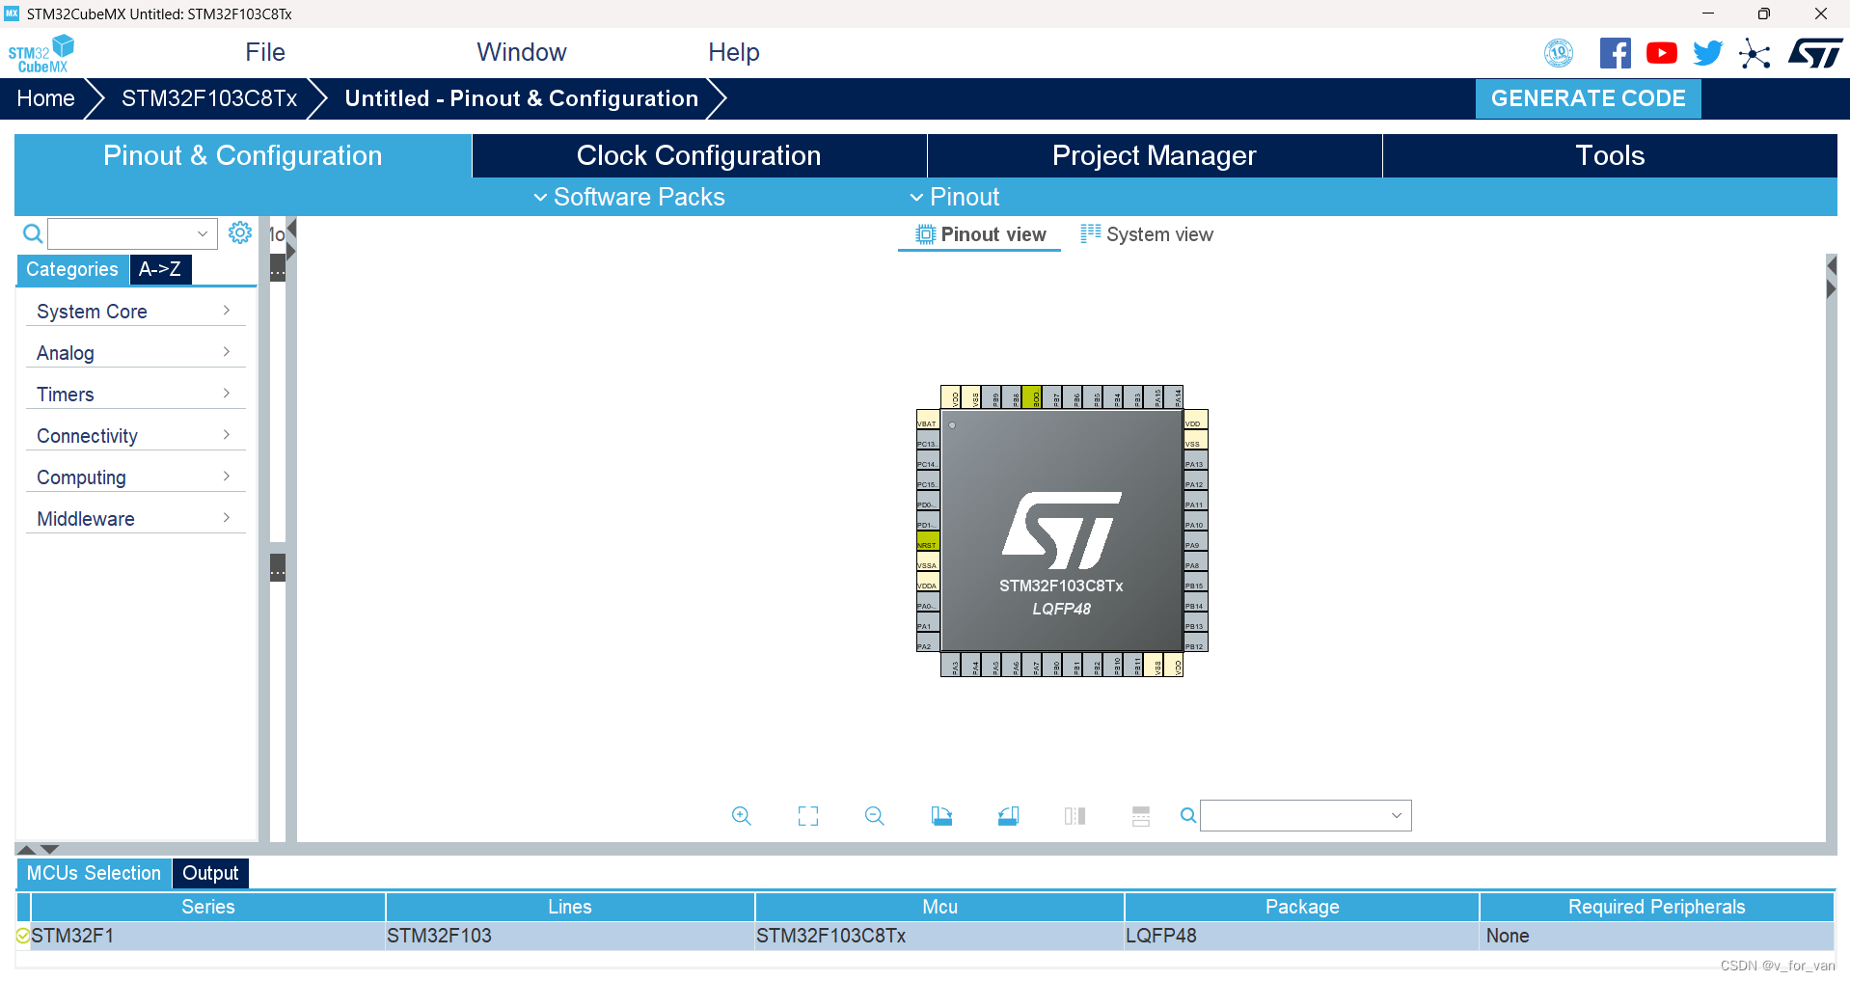Rotate the chip counter-clockwise
Image resolution: width=1850 pixels, height=981 pixels.
coord(1008,816)
